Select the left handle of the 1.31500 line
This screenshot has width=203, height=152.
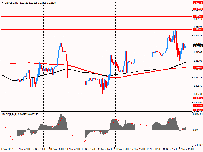point(1,68)
